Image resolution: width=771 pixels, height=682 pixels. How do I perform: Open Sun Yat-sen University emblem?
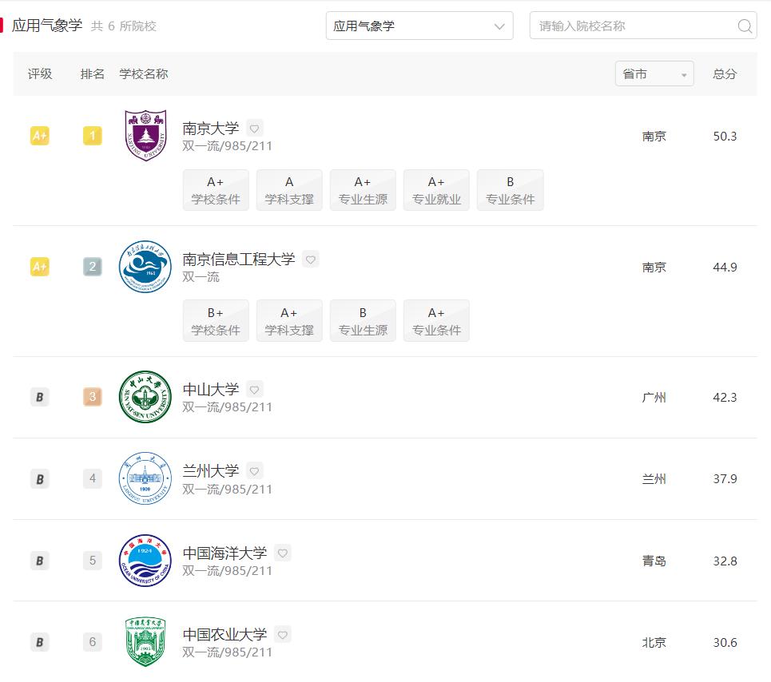145,397
